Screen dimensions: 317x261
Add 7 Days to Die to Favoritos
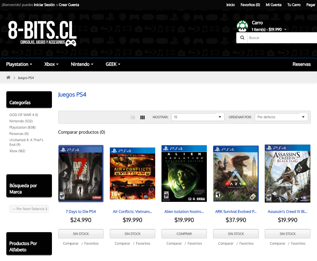point(91,243)
